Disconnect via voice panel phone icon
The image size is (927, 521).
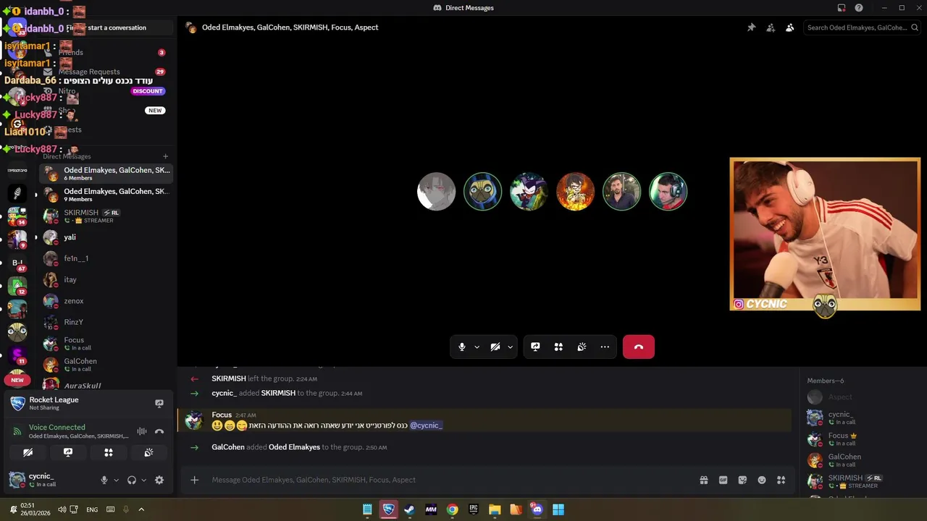click(159, 431)
